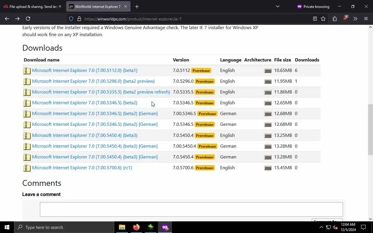
Task: Toggle Reader View icon in address bar
Action: (x=315, y=19)
